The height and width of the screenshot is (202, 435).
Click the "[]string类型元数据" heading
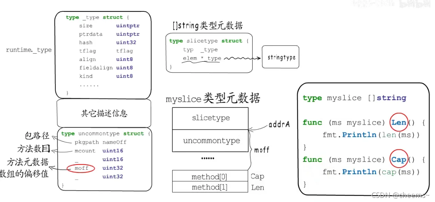click(207, 26)
